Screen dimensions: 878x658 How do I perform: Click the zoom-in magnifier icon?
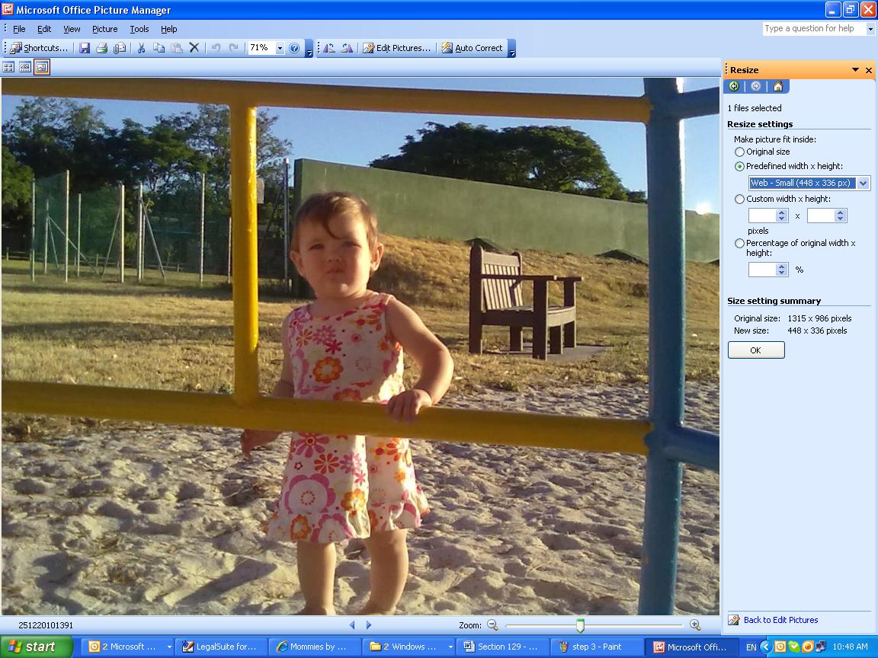(x=695, y=625)
